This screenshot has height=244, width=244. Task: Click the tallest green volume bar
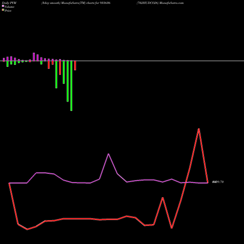point(71,85)
